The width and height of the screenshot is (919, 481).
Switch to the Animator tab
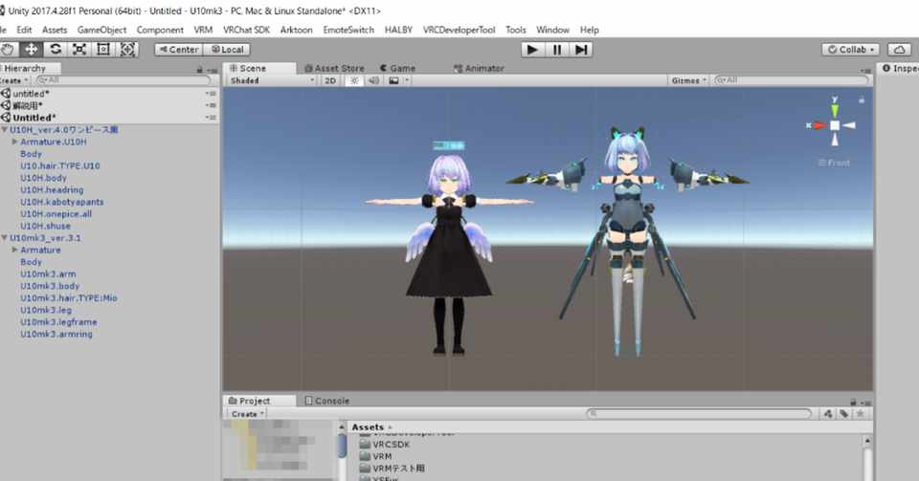[479, 69]
